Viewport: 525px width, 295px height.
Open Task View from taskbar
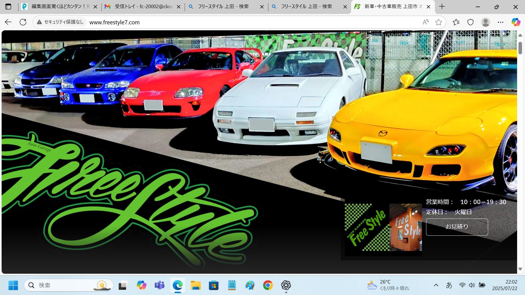tap(123, 285)
